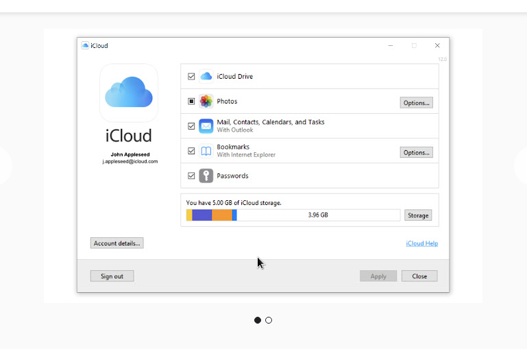Click the 5.00 GB storage message

(x=234, y=203)
